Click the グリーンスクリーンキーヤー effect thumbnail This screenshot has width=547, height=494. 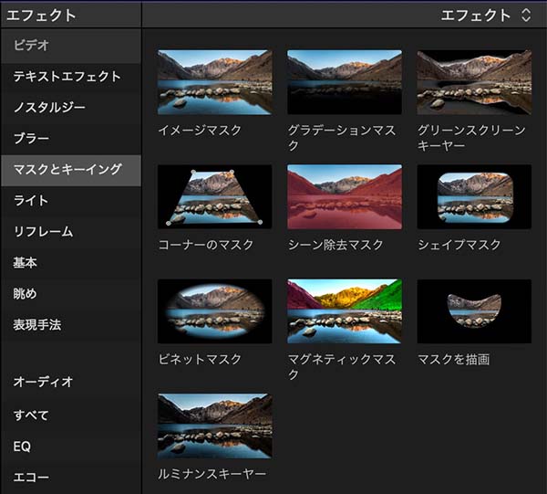[x=473, y=82]
